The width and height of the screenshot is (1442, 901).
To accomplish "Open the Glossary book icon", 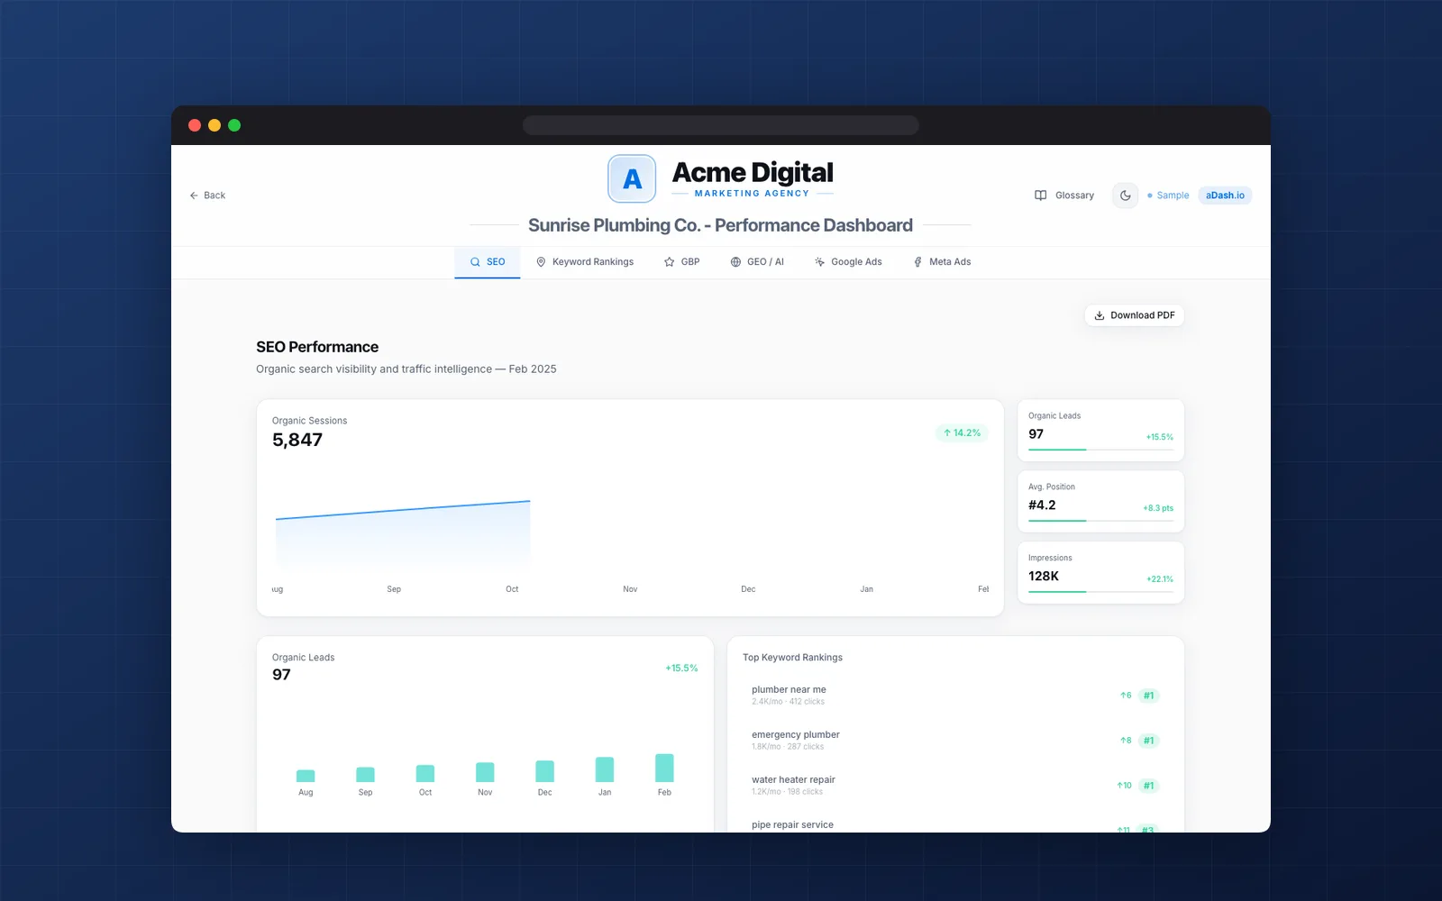I will point(1040,196).
